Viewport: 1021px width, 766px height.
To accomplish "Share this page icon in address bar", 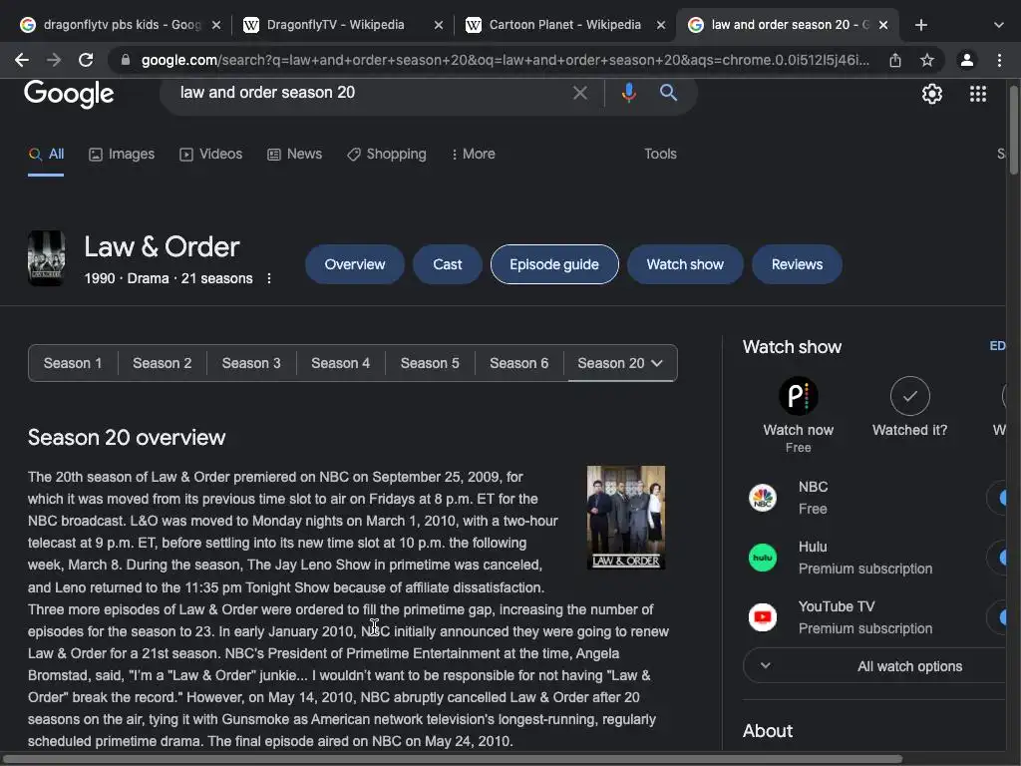I will (895, 60).
